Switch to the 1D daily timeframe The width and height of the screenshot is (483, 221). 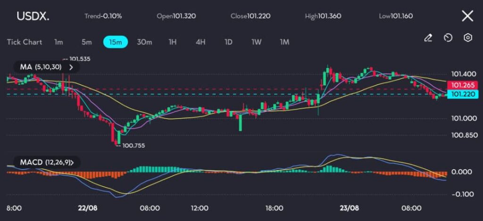coord(228,42)
